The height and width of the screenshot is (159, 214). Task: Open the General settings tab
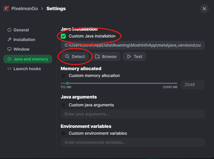point(21,30)
